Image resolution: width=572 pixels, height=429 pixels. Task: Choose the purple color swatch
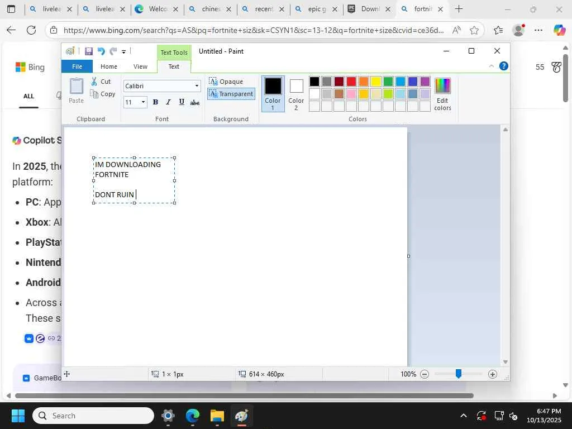pos(425,82)
